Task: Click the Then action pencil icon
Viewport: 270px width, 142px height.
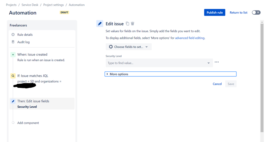Action: pos(13,101)
